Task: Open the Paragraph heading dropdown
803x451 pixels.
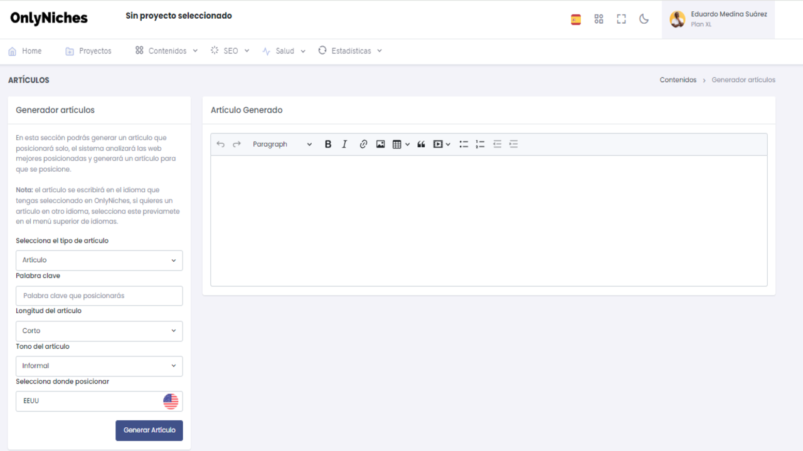Action: tap(282, 144)
